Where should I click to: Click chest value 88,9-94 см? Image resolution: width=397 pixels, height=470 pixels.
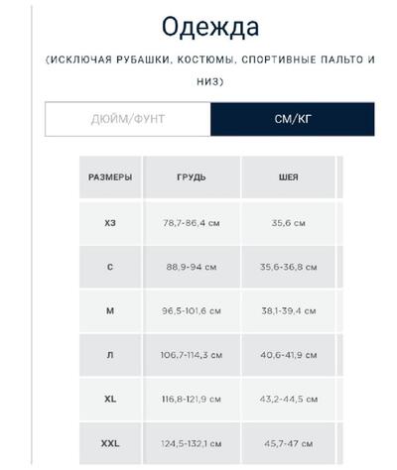point(192,267)
